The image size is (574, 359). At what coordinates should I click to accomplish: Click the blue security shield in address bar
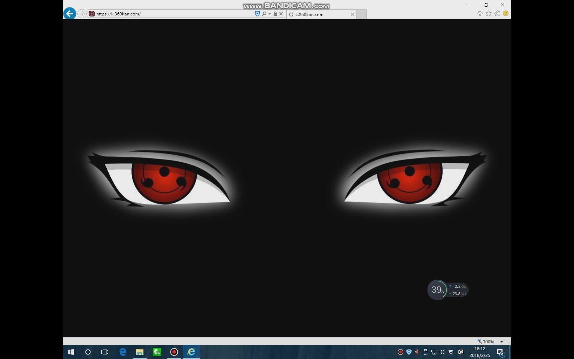(257, 14)
